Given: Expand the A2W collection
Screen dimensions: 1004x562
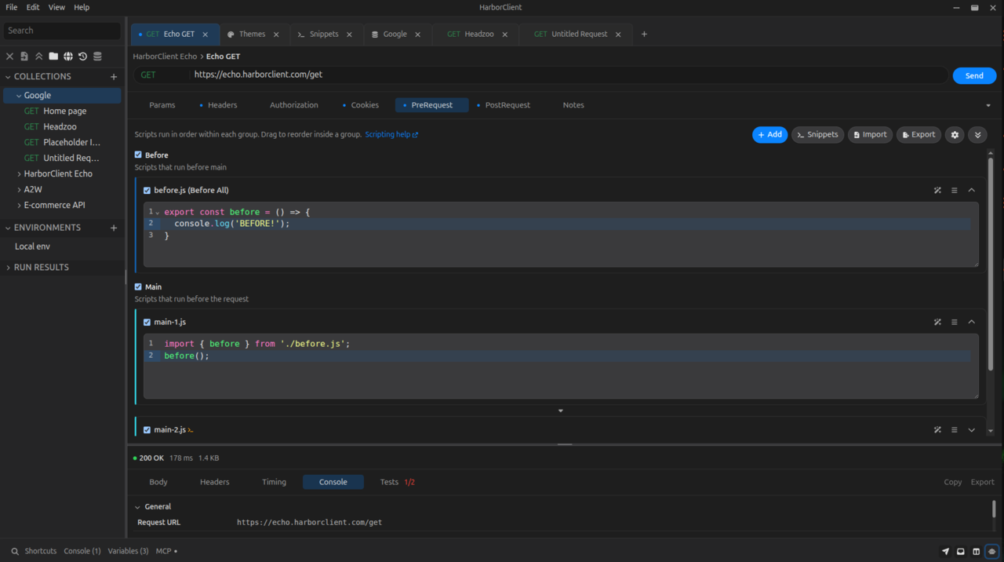Looking at the screenshot, I should click(x=19, y=190).
